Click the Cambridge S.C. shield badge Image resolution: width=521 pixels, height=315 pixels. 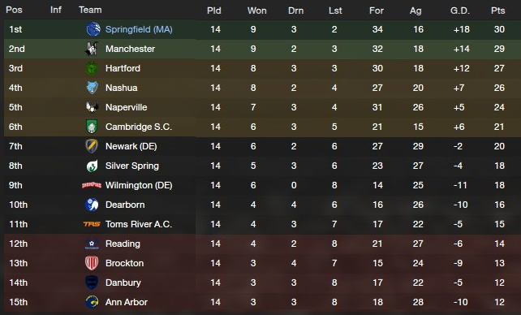click(92, 127)
